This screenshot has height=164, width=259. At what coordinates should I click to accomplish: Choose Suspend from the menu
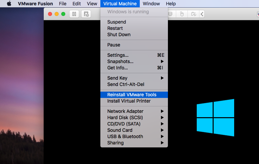(134, 22)
